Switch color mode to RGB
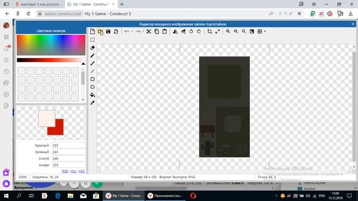 (65, 171)
